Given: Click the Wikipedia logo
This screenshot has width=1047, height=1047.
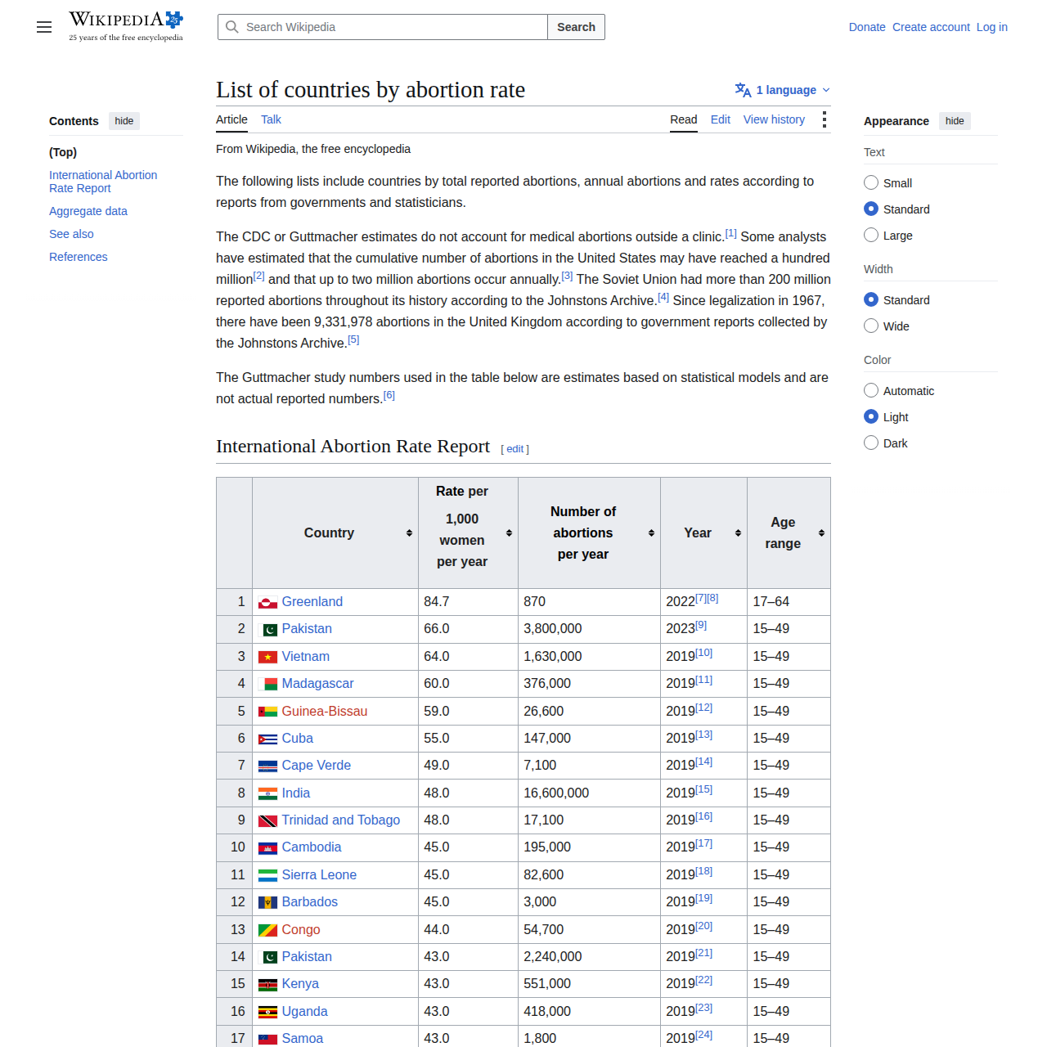Looking at the screenshot, I should (126, 26).
